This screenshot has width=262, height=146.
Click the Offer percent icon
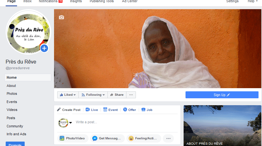coord(125,110)
